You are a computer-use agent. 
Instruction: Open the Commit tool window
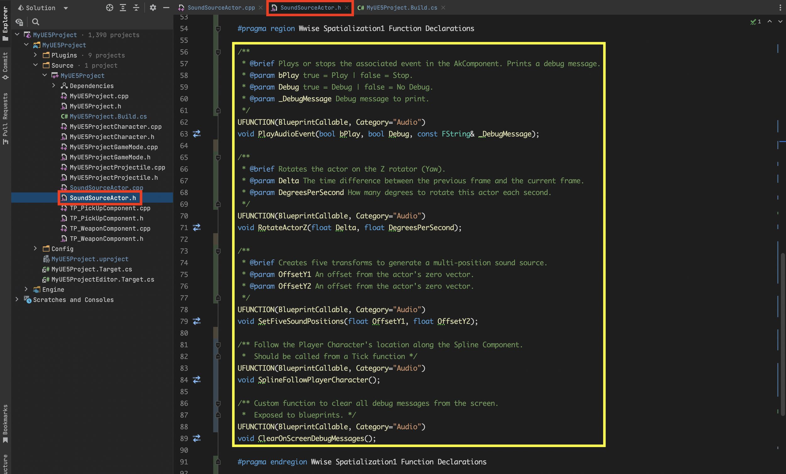5,65
